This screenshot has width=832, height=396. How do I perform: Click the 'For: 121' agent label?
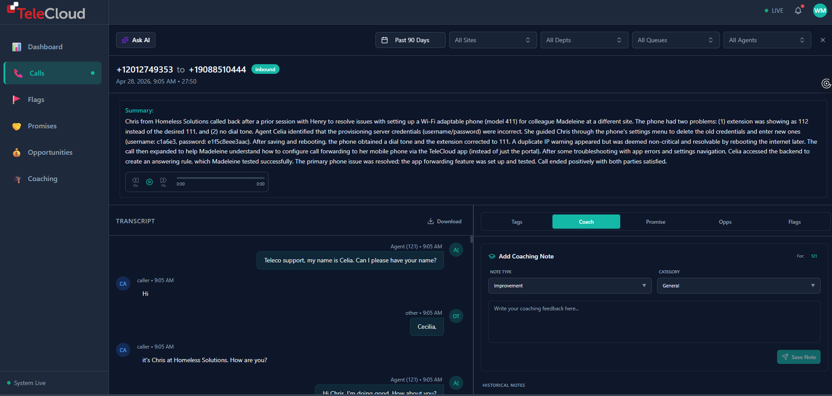tap(807, 256)
